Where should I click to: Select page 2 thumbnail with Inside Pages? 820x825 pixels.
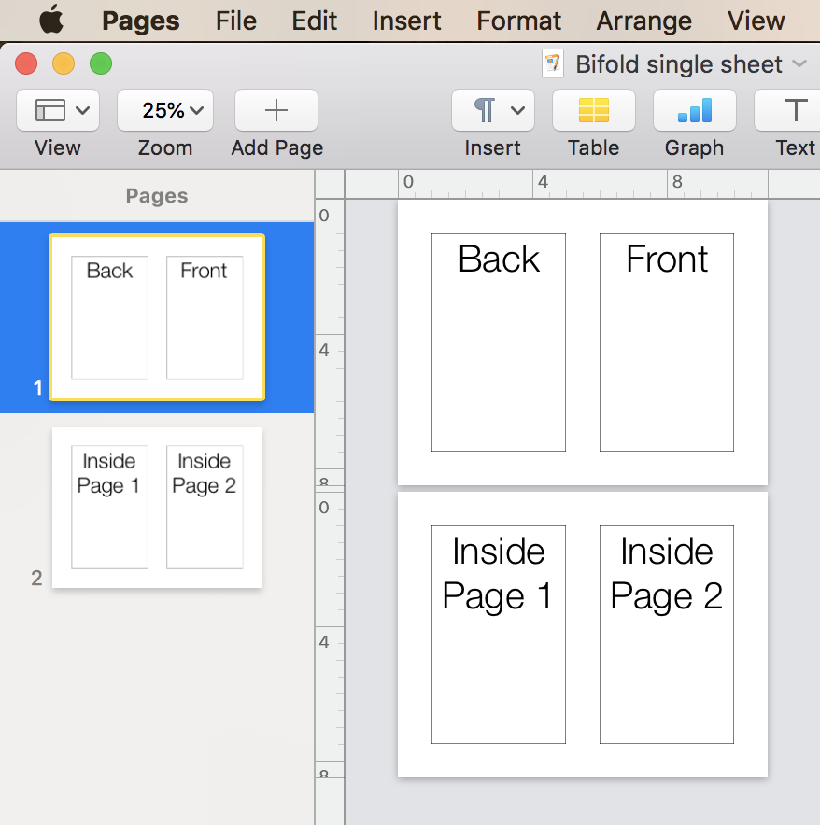click(157, 508)
